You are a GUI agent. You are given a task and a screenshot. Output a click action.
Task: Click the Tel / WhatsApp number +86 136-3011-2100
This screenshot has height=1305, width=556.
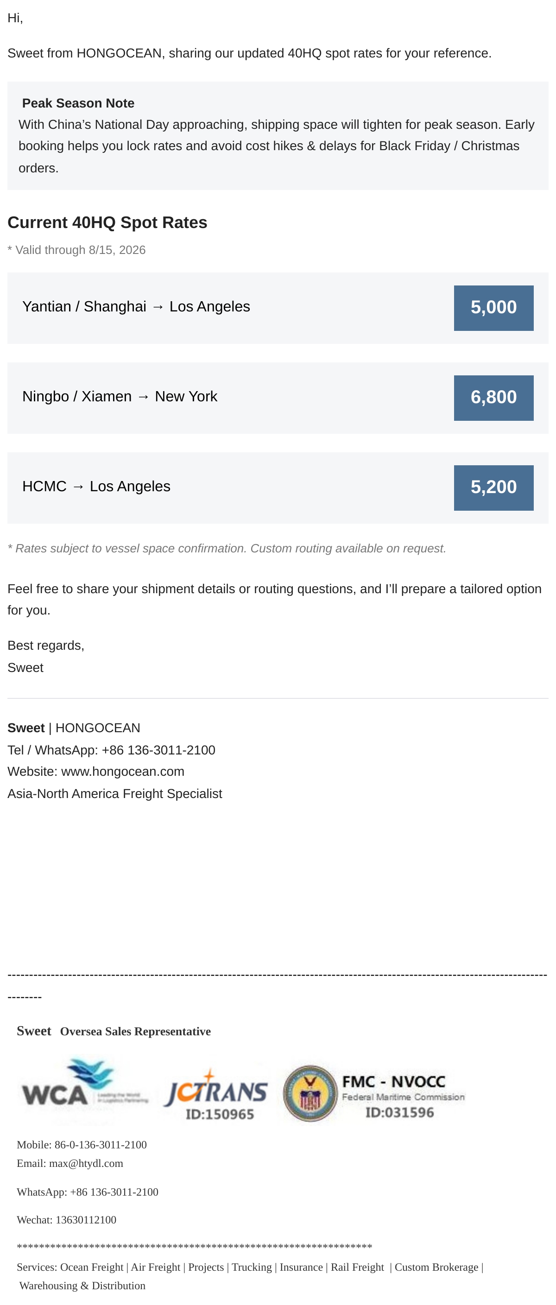tap(158, 750)
